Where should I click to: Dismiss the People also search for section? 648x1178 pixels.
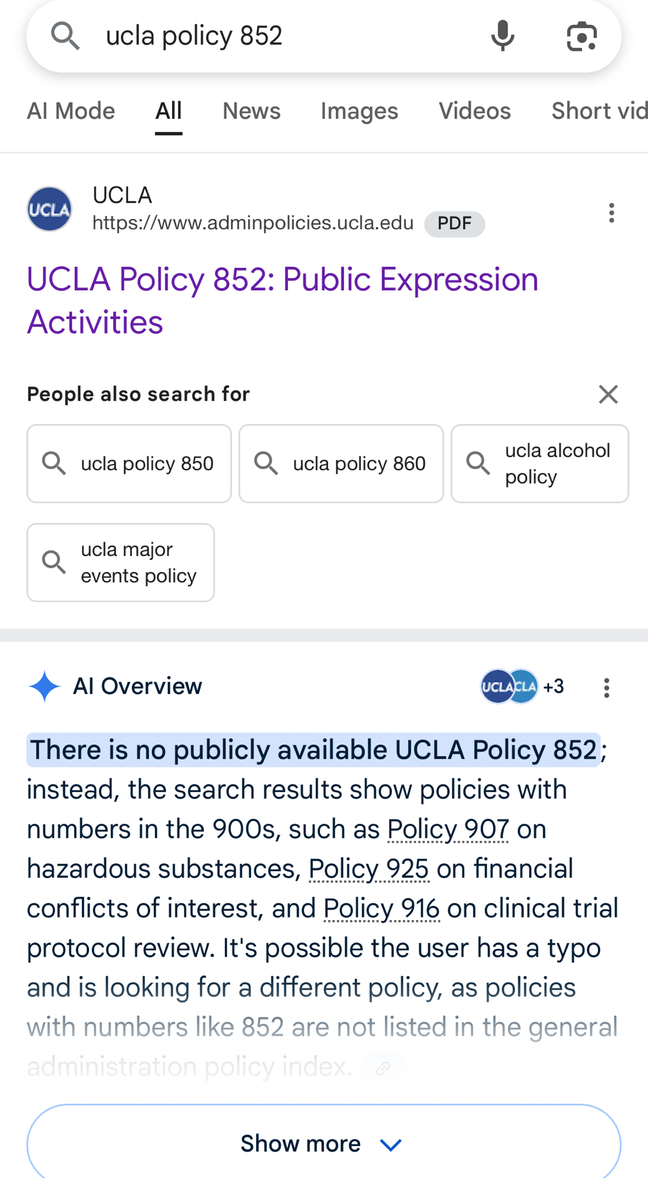608,394
